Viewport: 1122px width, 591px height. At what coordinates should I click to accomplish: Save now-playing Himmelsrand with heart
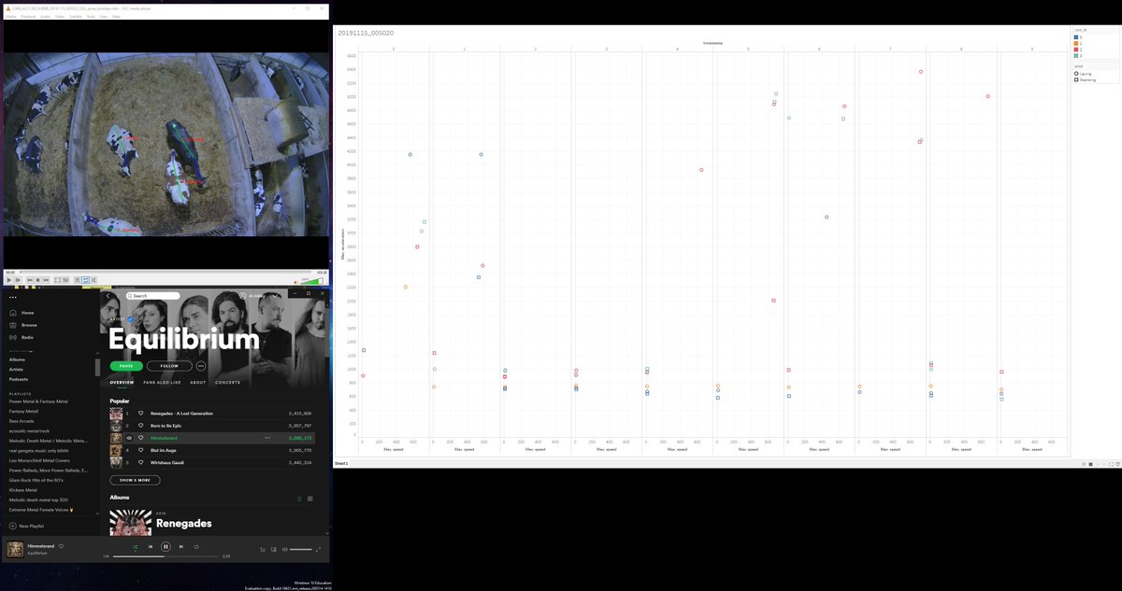[61, 546]
